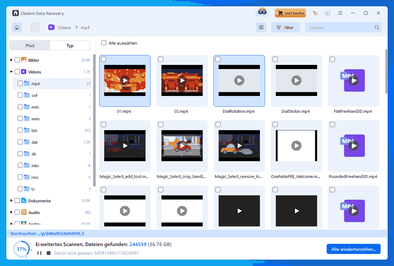Play preview of 01.mp4

(125, 80)
